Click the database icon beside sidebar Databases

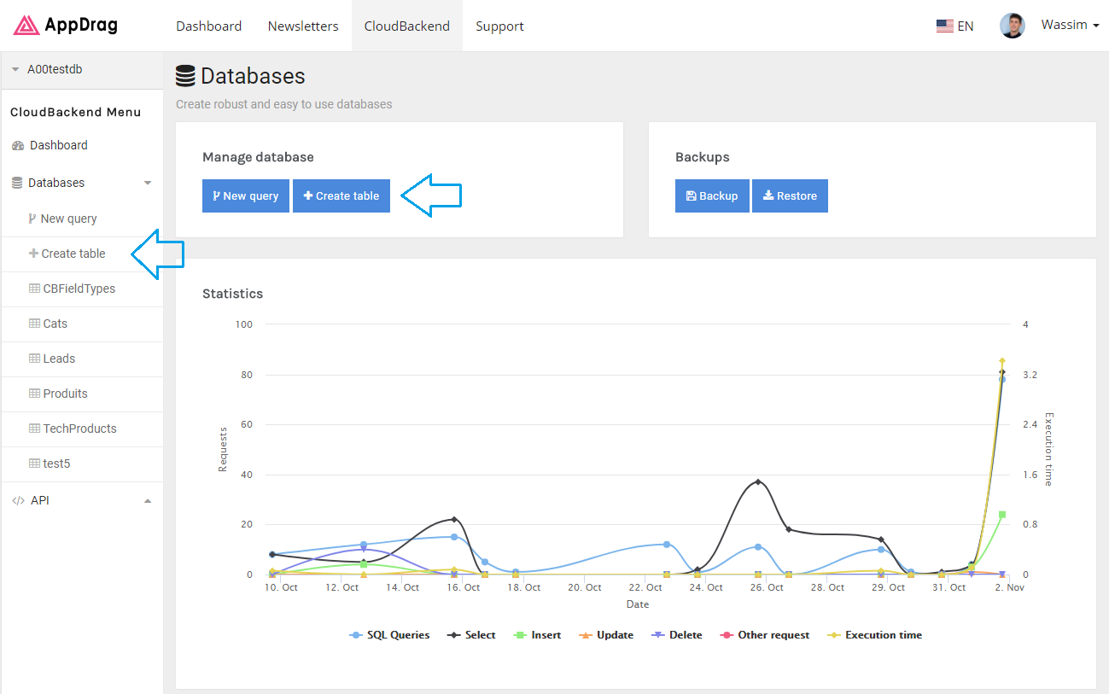pos(17,183)
